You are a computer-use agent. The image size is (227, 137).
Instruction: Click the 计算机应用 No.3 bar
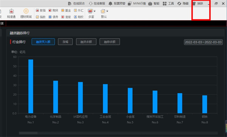(80, 98)
